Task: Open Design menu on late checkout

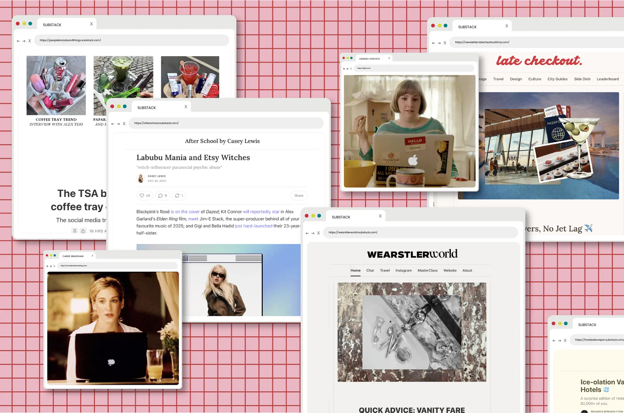Action: [516, 79]
